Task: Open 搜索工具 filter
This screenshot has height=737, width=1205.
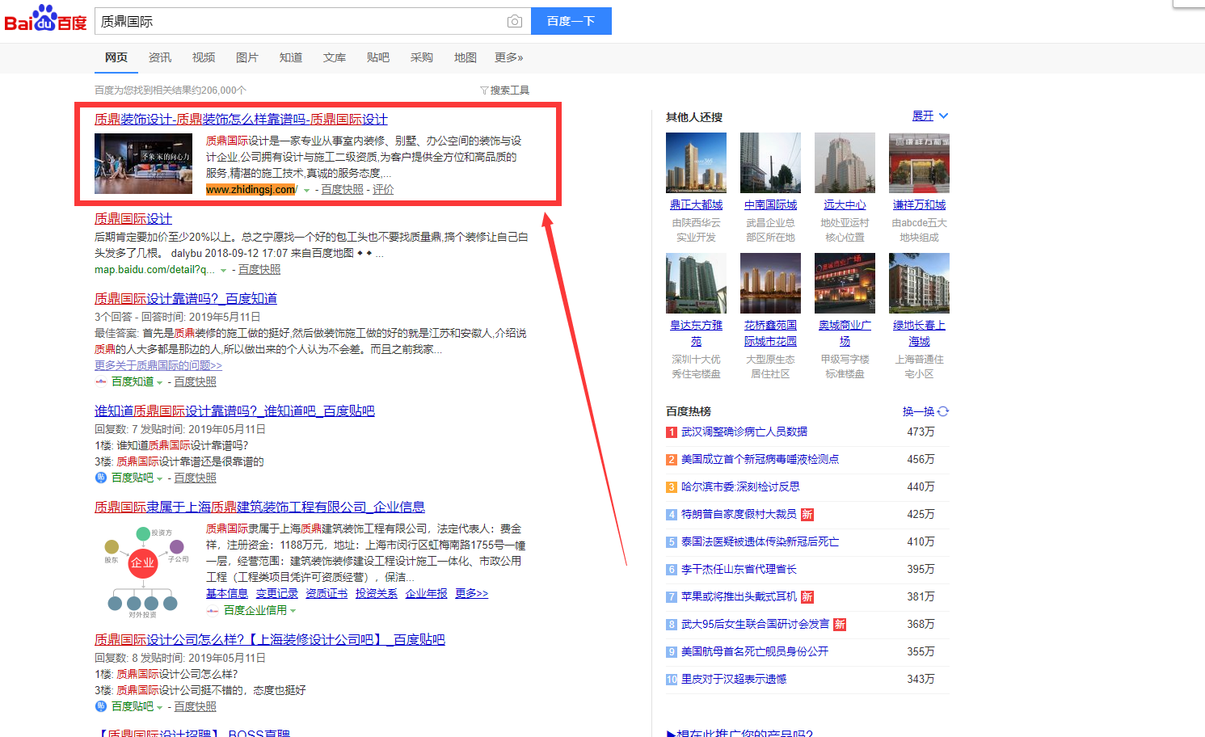Action: coord(504,90)
